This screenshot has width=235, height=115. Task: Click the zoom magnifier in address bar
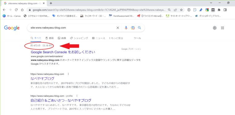(x=169, y=10)
